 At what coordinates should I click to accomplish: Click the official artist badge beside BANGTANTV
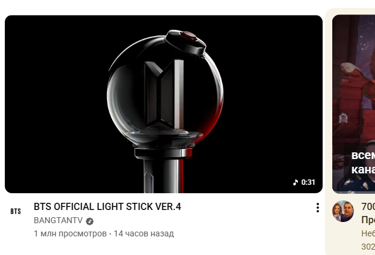coord(90,221)
